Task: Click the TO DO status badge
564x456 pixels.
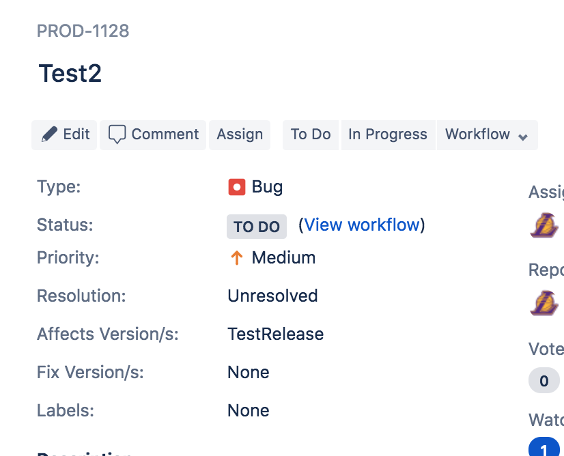Action: point(257,227)
